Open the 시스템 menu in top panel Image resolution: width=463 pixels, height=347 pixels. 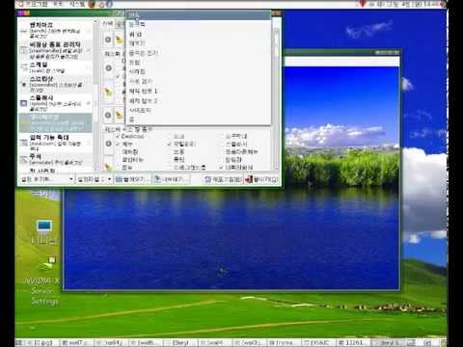click(x=77, y=4)
